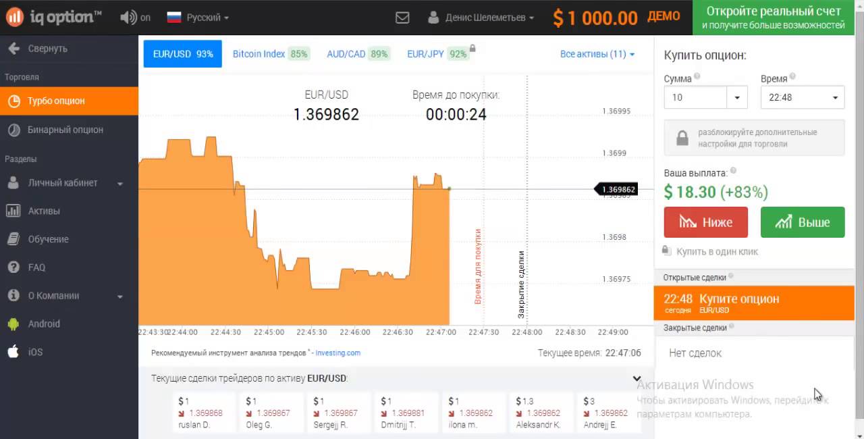
Task: Open Все активы (11) dropdown
Action: [597, 54]
